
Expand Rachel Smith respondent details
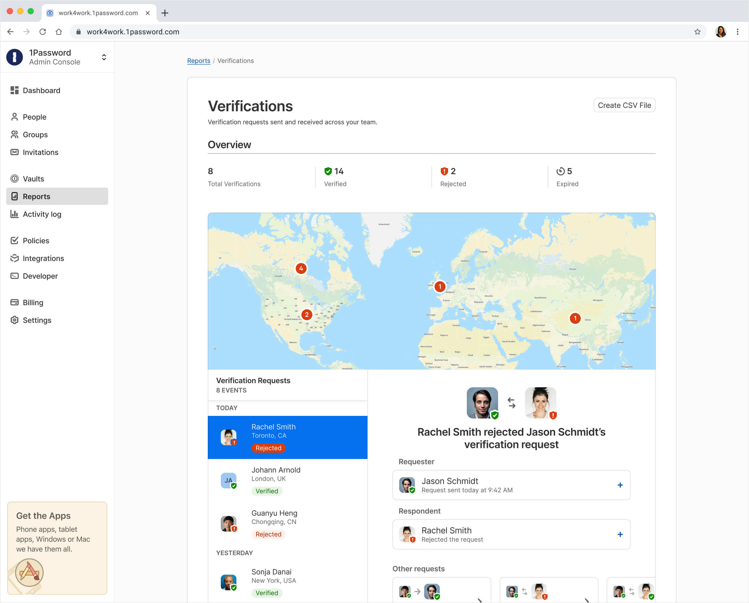(620, 534)
